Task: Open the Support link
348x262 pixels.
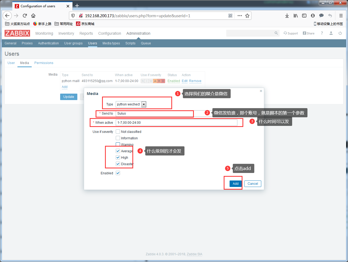Action: pyautogui.click(x=291, y=33)
